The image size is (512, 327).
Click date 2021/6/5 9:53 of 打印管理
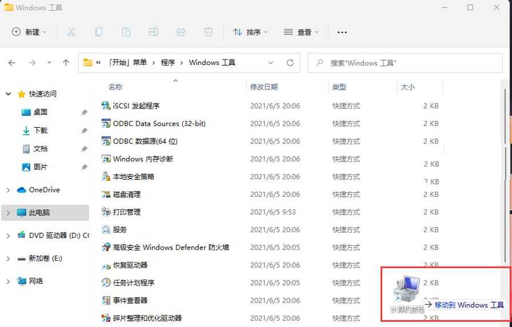[x=273, y=212]
